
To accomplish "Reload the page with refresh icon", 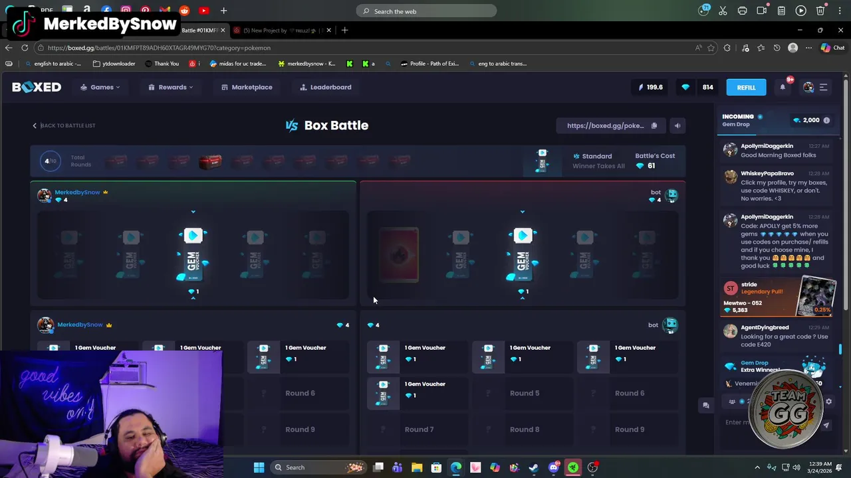I will (x=25, y=48).
